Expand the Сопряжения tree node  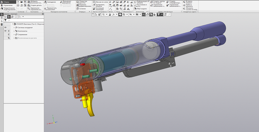pyautogui.click(x=14, y=35)
